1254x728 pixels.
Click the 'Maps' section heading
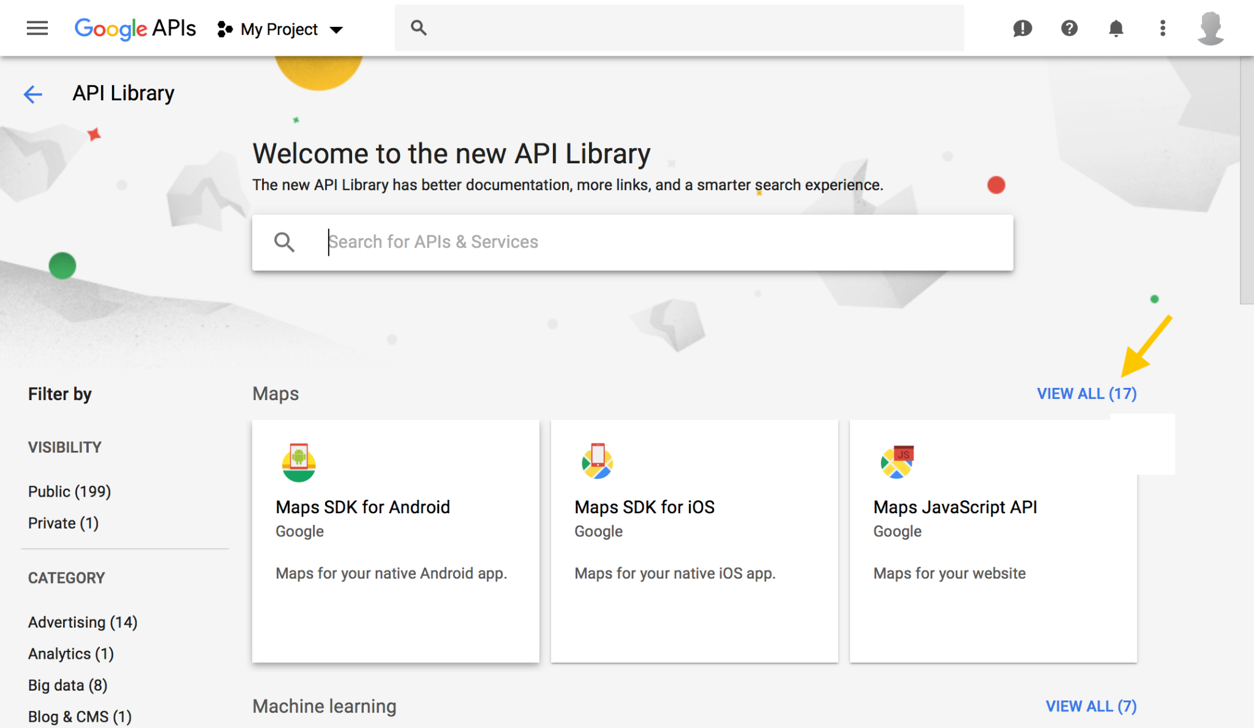point(276,393)
